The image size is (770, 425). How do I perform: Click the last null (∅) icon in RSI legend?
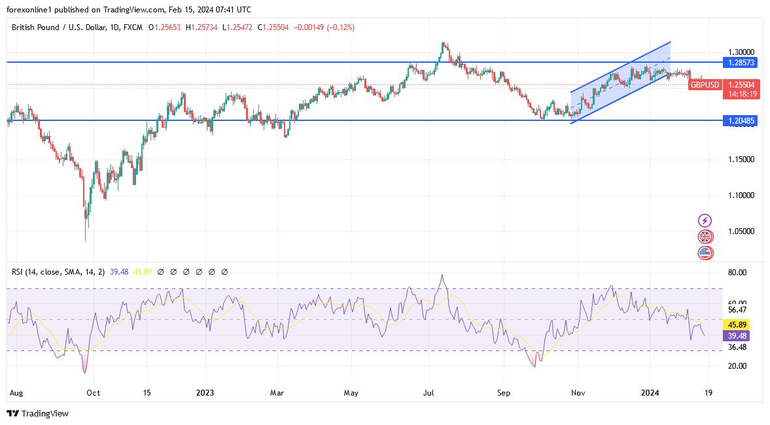click(224, 271)
